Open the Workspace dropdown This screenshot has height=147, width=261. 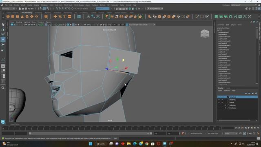click(x=244, y=5)
